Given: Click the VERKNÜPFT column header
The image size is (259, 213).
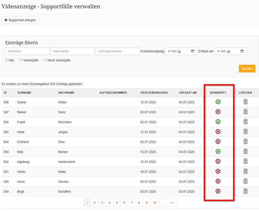Looking at the screenshot, I should tap(218, 92).
